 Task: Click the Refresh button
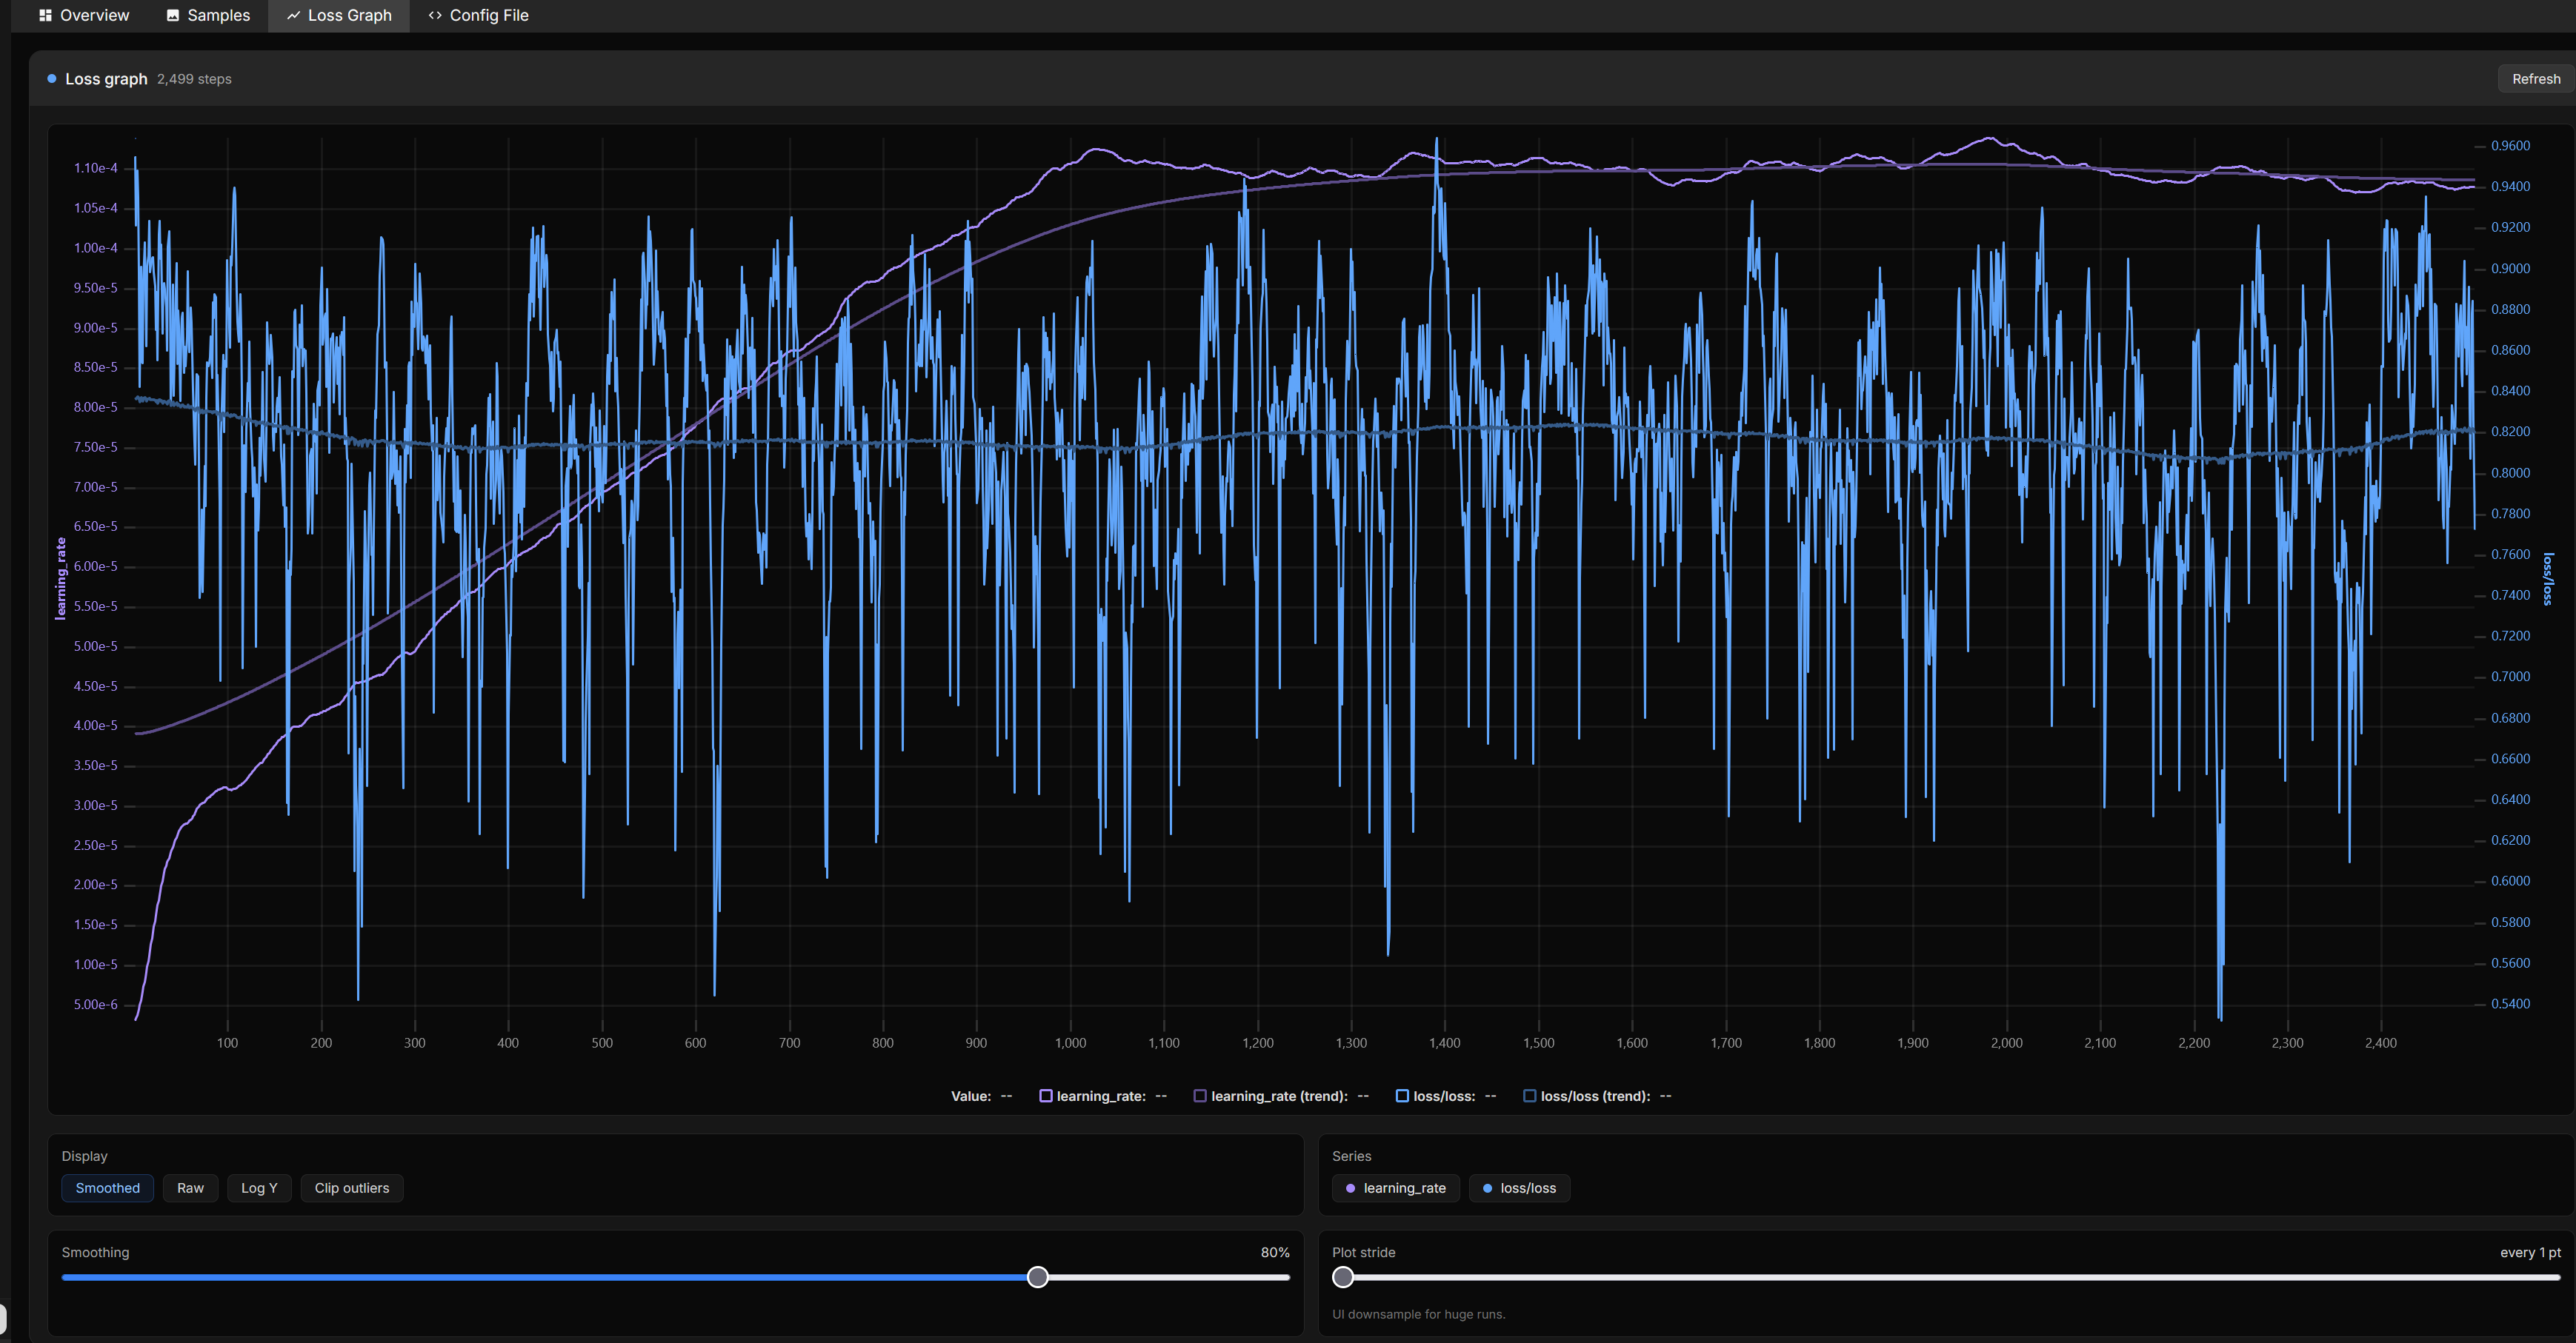point(2535,79)
